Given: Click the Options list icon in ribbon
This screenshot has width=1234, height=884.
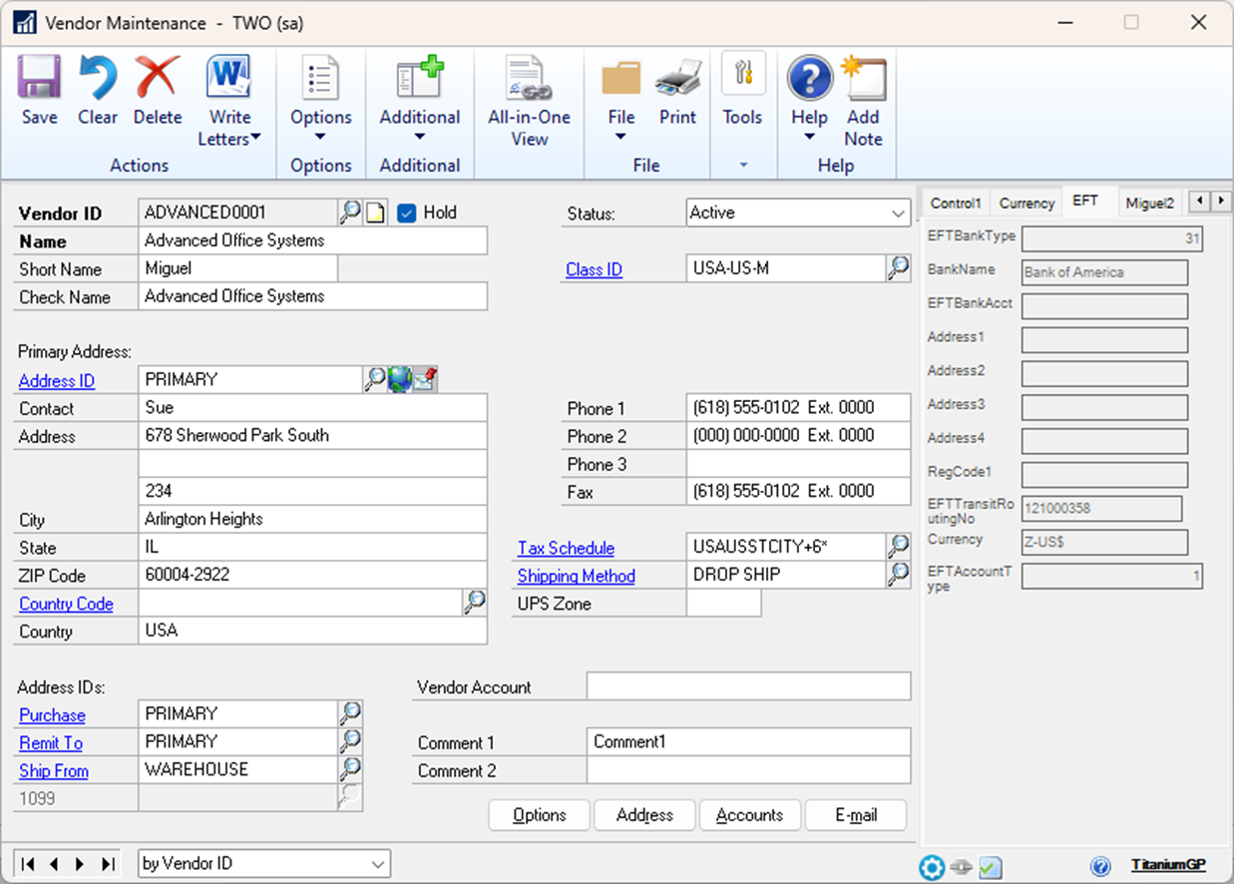Looking at the screenshot, I should pos(320,79).
